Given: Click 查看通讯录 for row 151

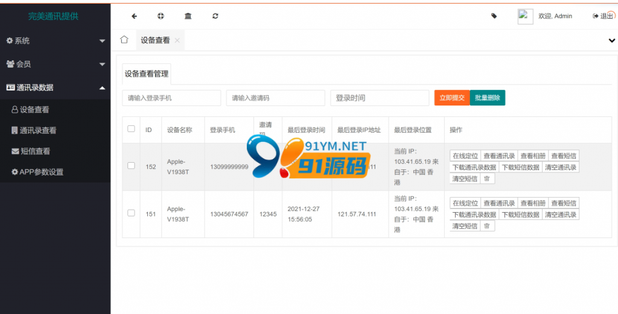Looking at the screenshot, I should 499,203.
